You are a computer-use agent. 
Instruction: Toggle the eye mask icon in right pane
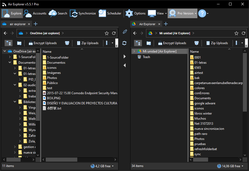197,43
